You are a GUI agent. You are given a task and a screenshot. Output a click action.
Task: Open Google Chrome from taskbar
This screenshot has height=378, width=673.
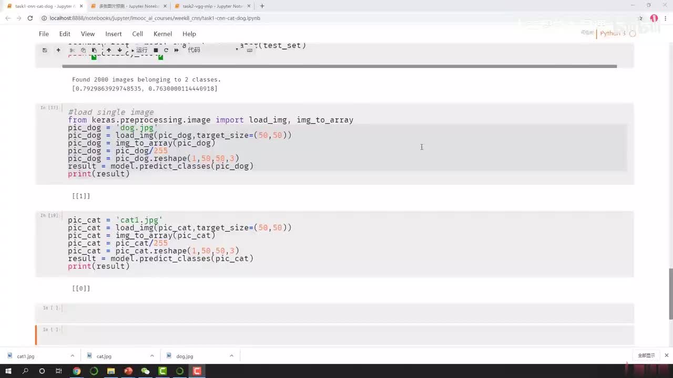tap(77, 371)
